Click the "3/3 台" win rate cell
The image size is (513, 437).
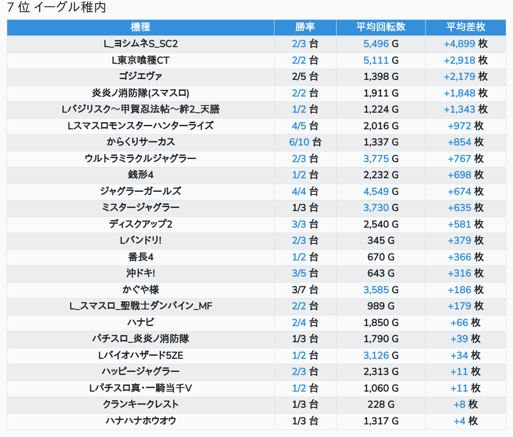(305, 225)
